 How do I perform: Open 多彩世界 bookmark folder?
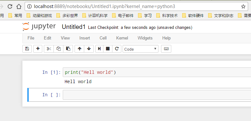(x=67, y=15)
